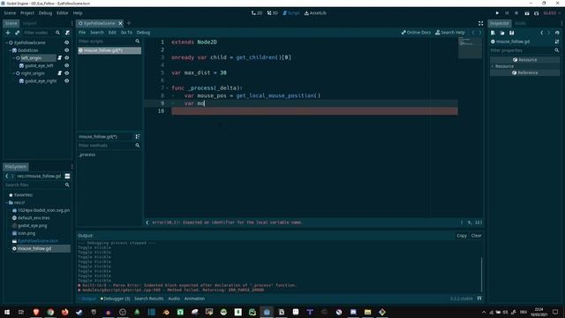Open the Editor menu

coord(63,13)
